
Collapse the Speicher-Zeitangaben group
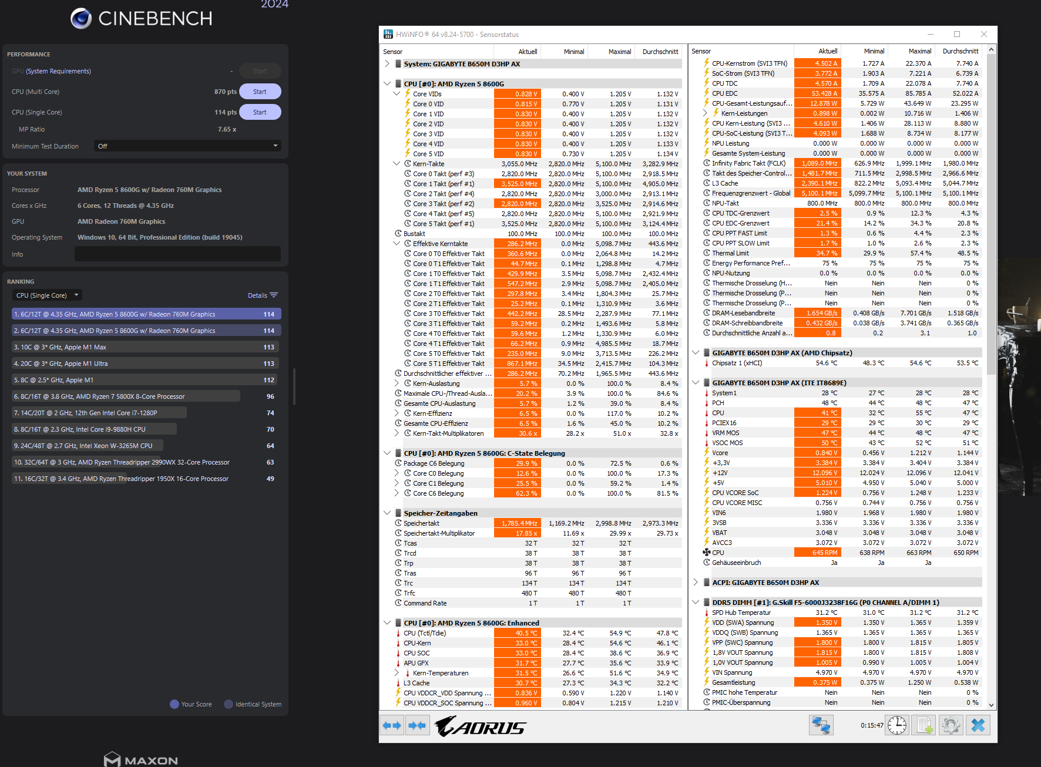click(x=387, y=513)
